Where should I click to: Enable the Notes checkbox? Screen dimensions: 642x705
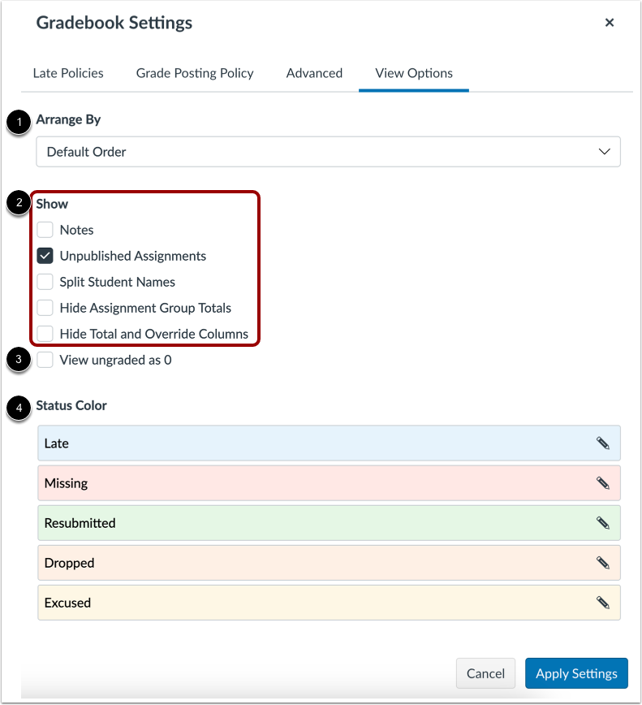pos(45,230)
